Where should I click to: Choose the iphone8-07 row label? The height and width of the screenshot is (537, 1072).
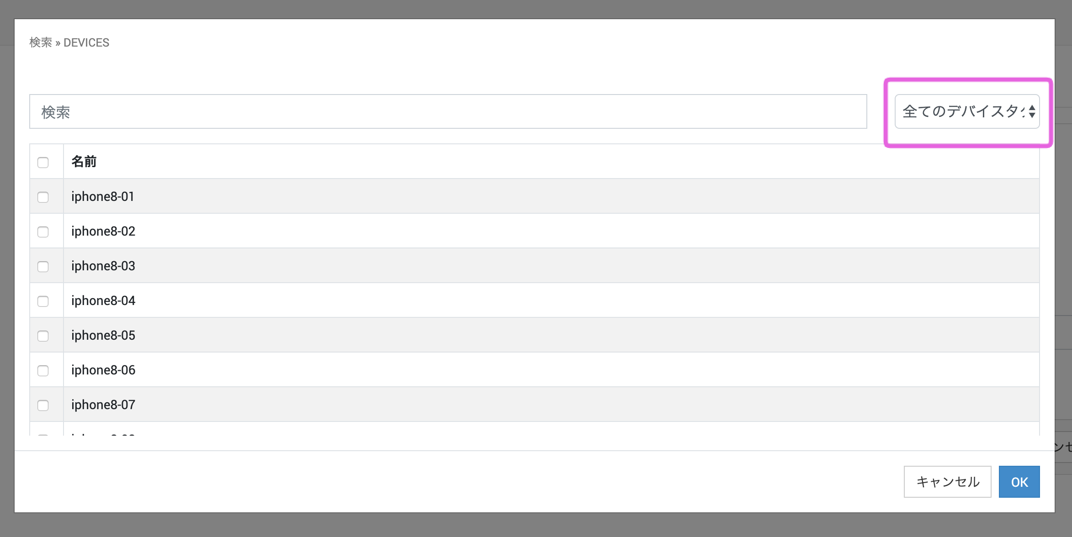(103, 405)
